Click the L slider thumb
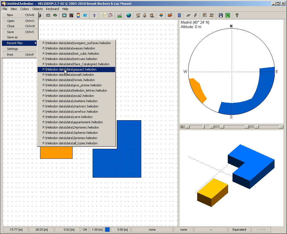The image size is (287, 234). (x=204, y=127)
